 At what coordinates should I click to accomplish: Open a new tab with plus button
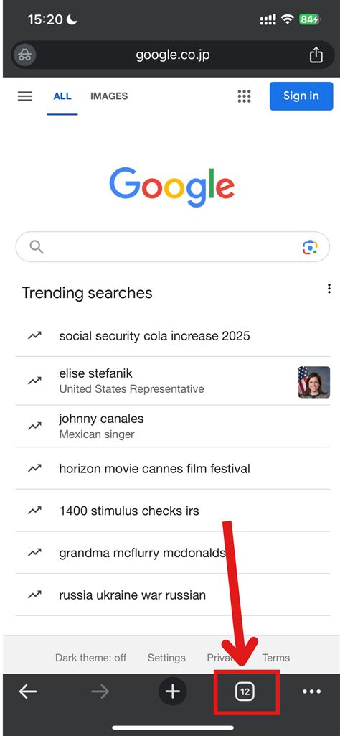173,691
